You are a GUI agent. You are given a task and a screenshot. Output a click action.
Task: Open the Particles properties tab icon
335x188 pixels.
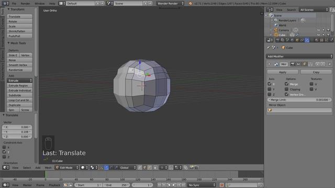tap(327, 40)
